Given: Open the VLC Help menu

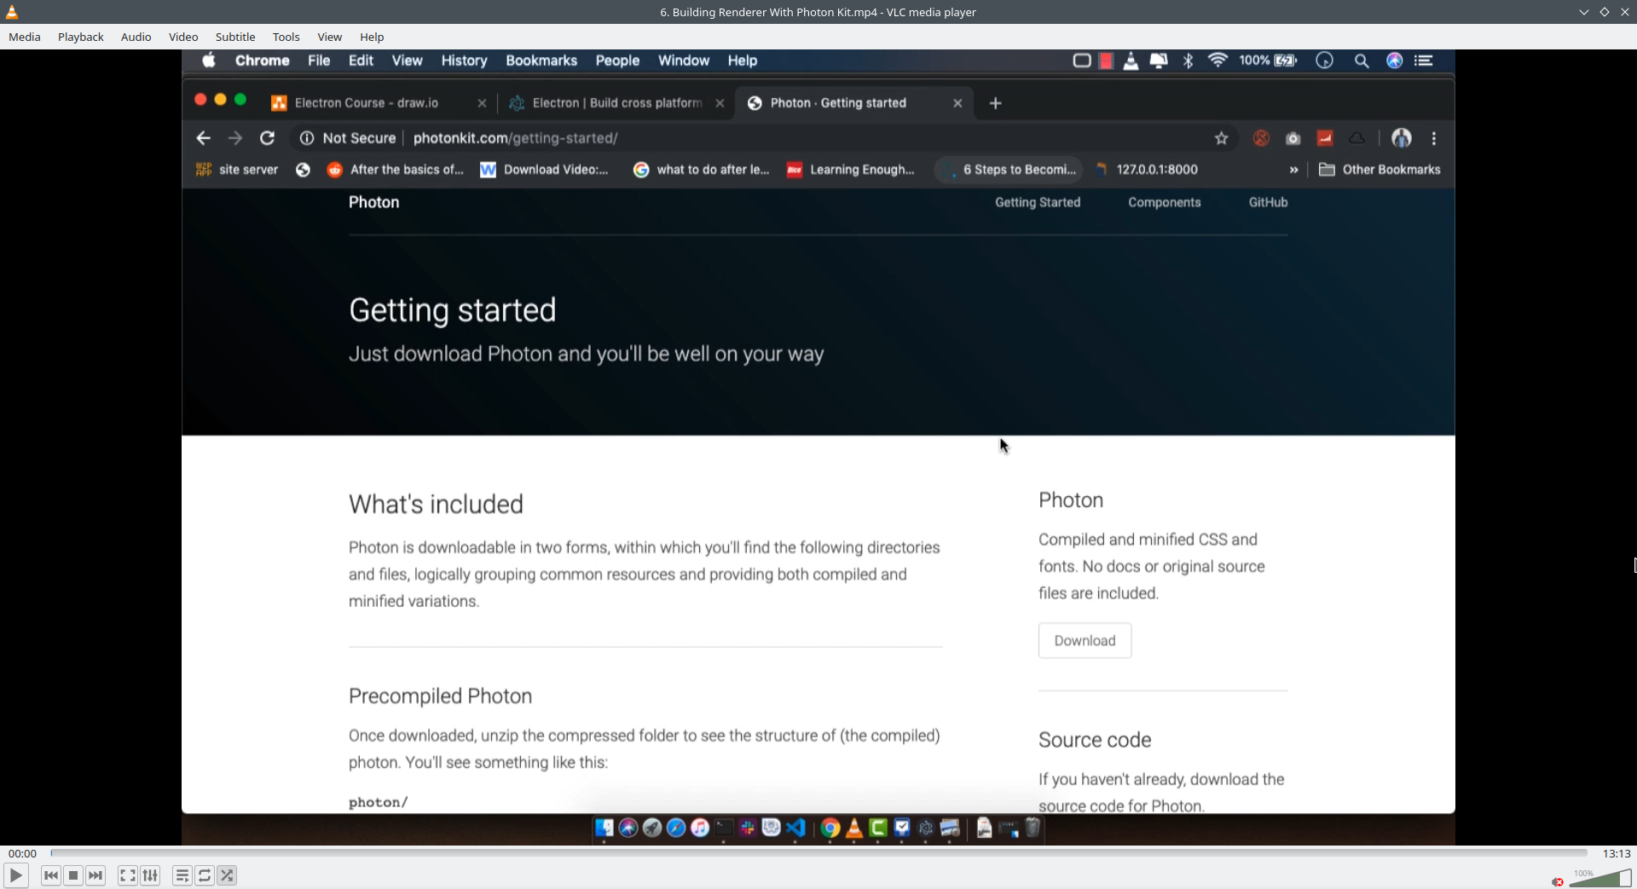Looking at the screenshot, I should tap(372, 37).
